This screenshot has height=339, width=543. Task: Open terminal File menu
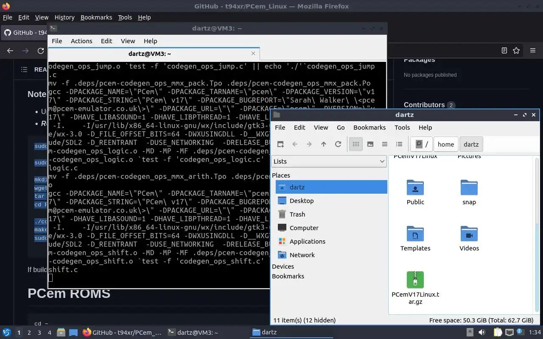[x=57, y=41]
